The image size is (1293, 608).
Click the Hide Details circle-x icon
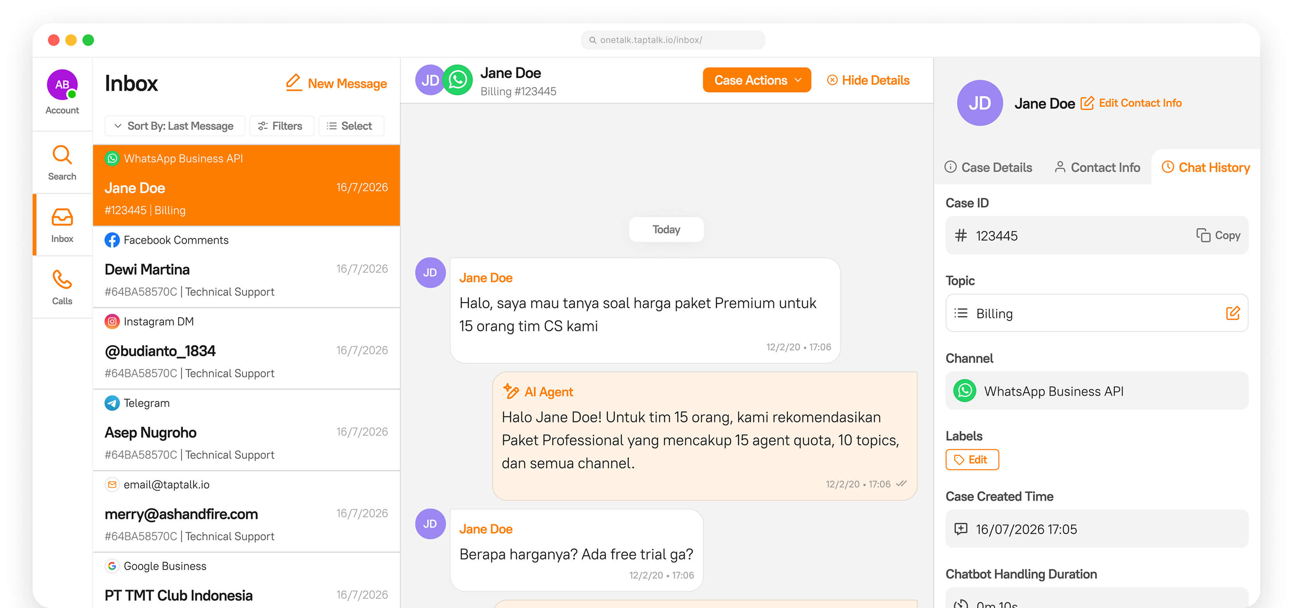tap(832, 80)
